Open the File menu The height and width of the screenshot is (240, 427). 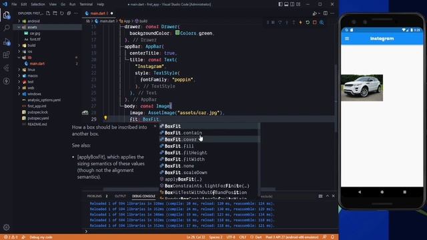click(x=14, y=5)
